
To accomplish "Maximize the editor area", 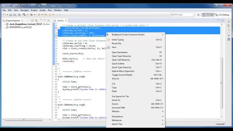I will pos(222,20).
